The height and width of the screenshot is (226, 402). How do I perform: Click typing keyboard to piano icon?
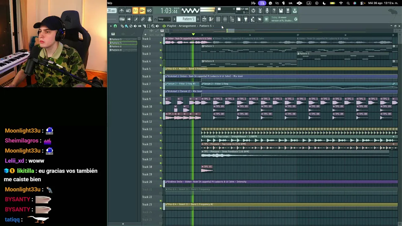tap(122, 19)
